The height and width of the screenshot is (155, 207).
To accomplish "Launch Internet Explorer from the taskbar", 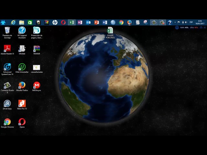I will (x=13, y=22).
